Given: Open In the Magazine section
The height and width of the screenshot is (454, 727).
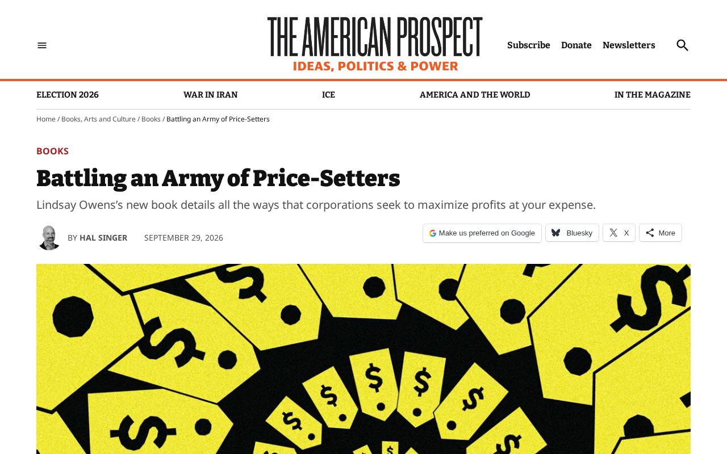Looking at the screenshot, I should pyautogui.click(x=653, y=95).
